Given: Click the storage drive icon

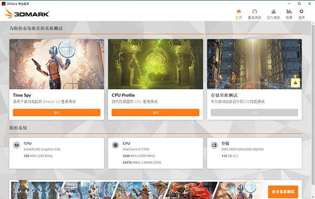Looking at the screenshot, I should (214, 145).
